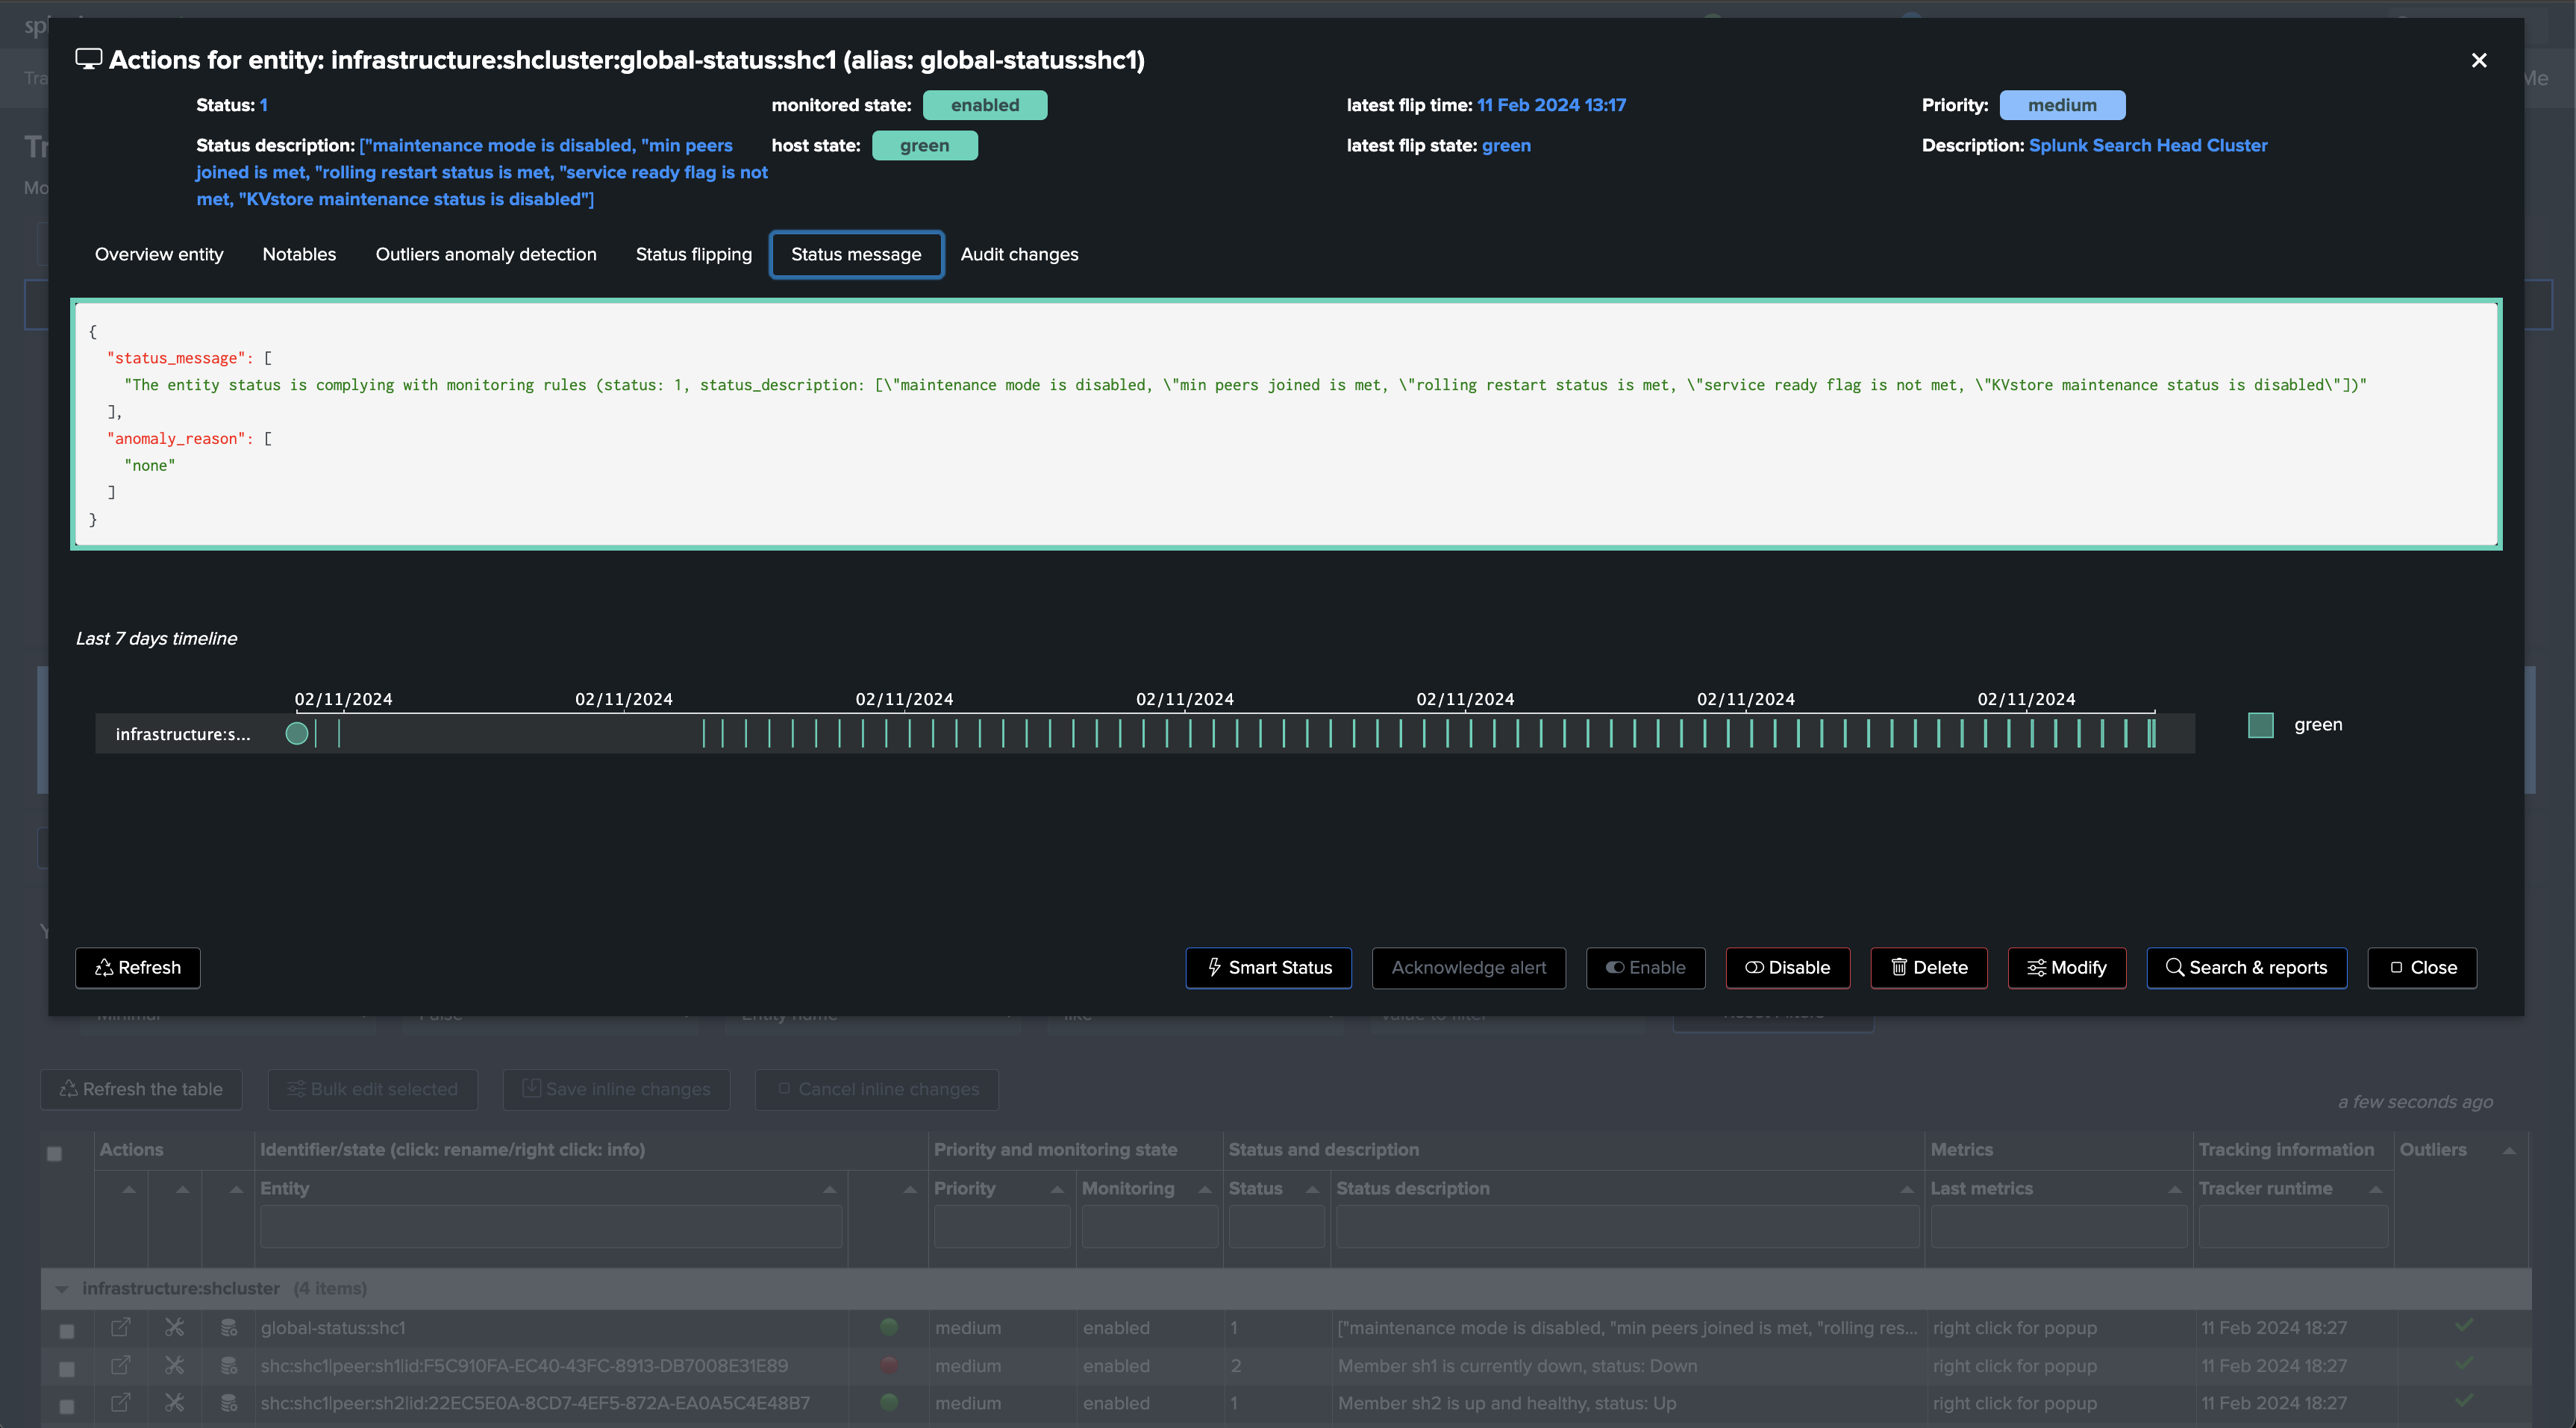Viewport: 2576px width, 1428px height.
Task: Click the green host state badge
Action: coord(924,145)
